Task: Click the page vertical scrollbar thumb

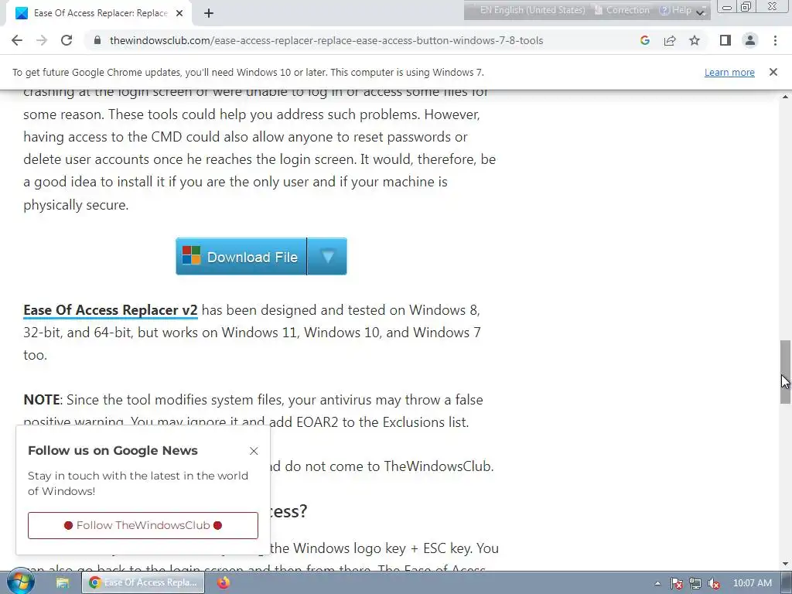Action: point(785,372)
